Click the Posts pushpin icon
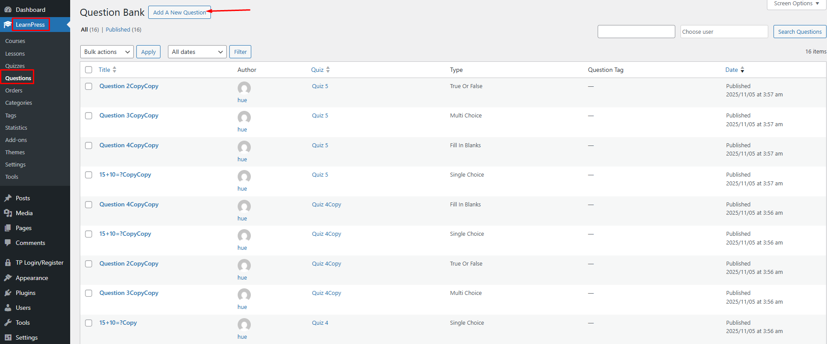 click(x=8, y=198)
